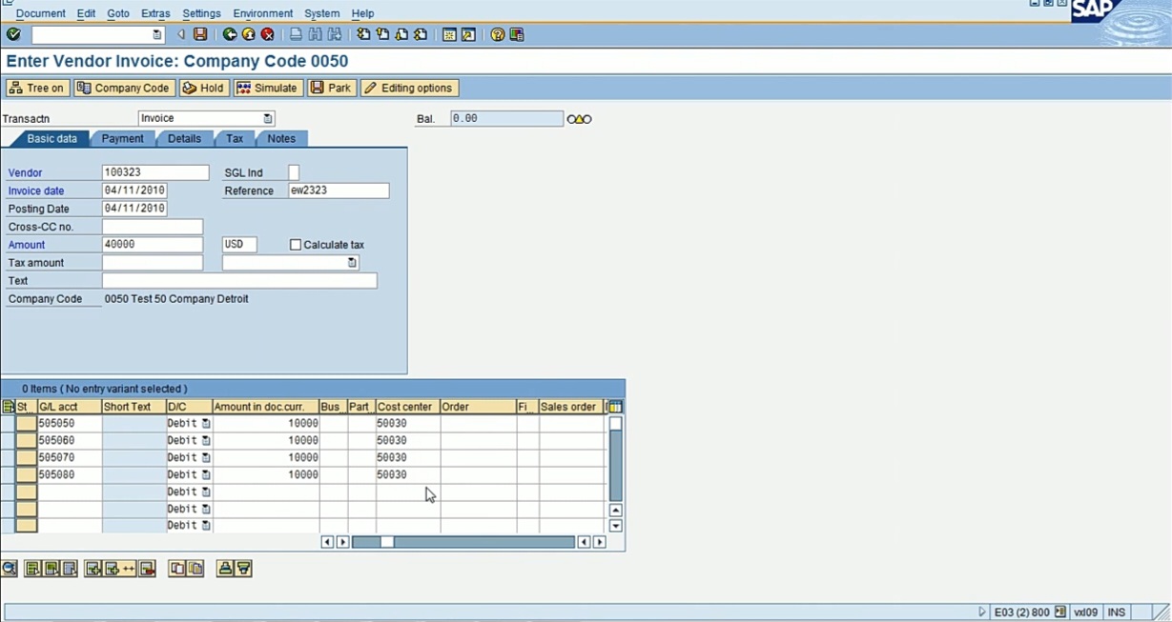This screenshot has width=1172, height=622.
Task: Click the Copy line icon below table
Action: tap(177, 569)
